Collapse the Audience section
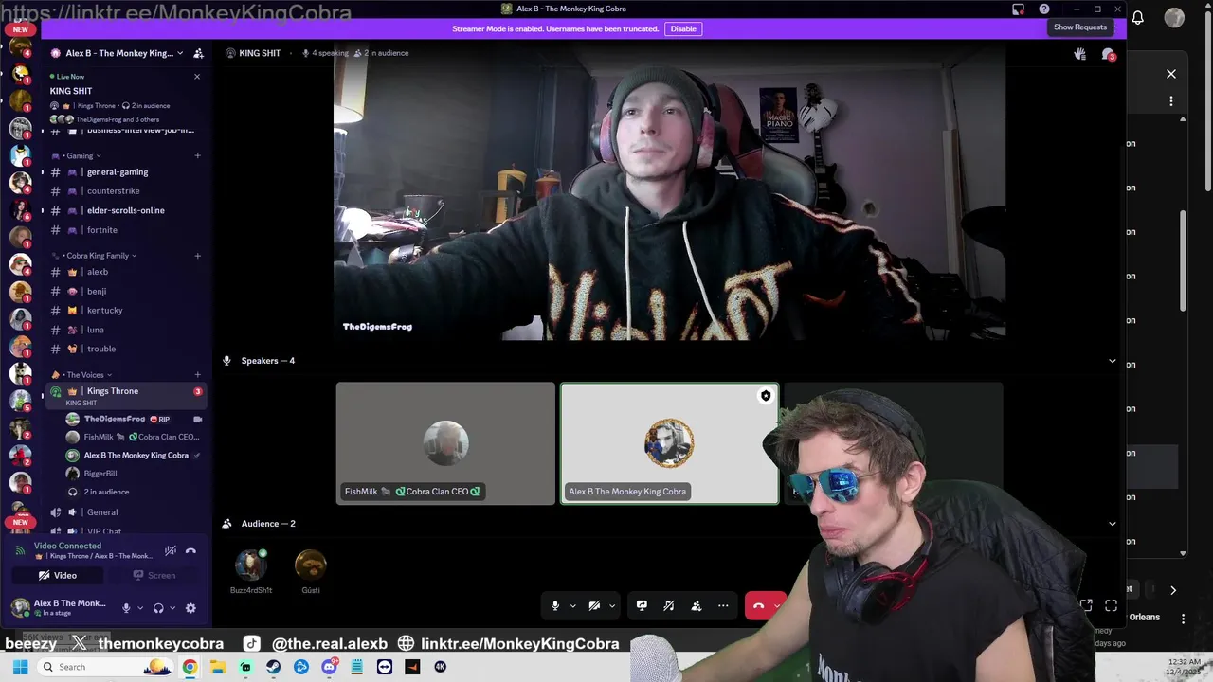This screenshot has width=1213, height=682. coord(1113,524)
